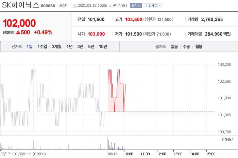
Task: Click the 실시간 real-time button
Action: (136, 6)
